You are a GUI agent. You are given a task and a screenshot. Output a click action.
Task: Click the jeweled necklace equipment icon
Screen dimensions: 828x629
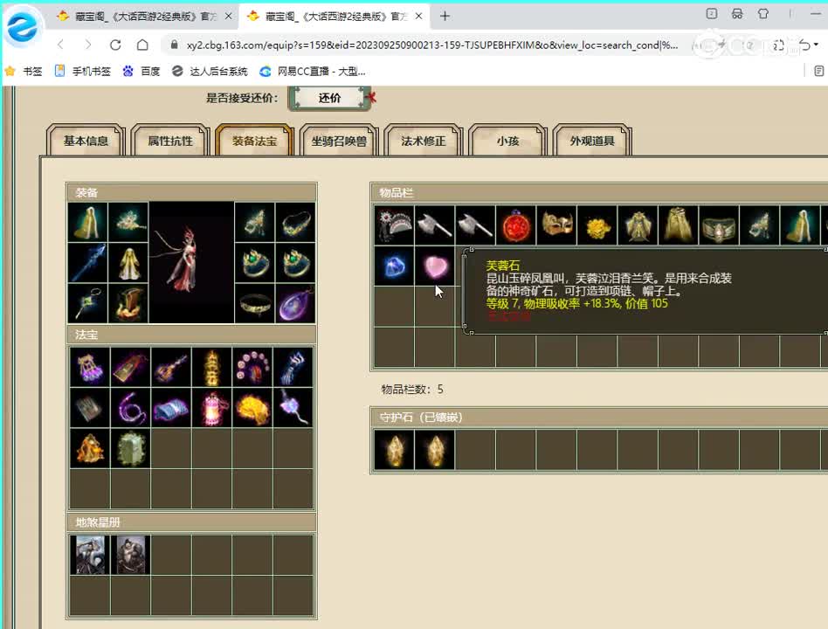pos(295,223)
